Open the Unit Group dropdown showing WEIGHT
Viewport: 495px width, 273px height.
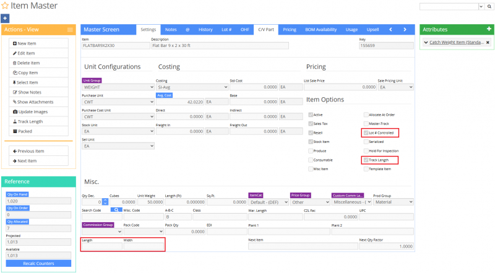[x=118, y=88]
